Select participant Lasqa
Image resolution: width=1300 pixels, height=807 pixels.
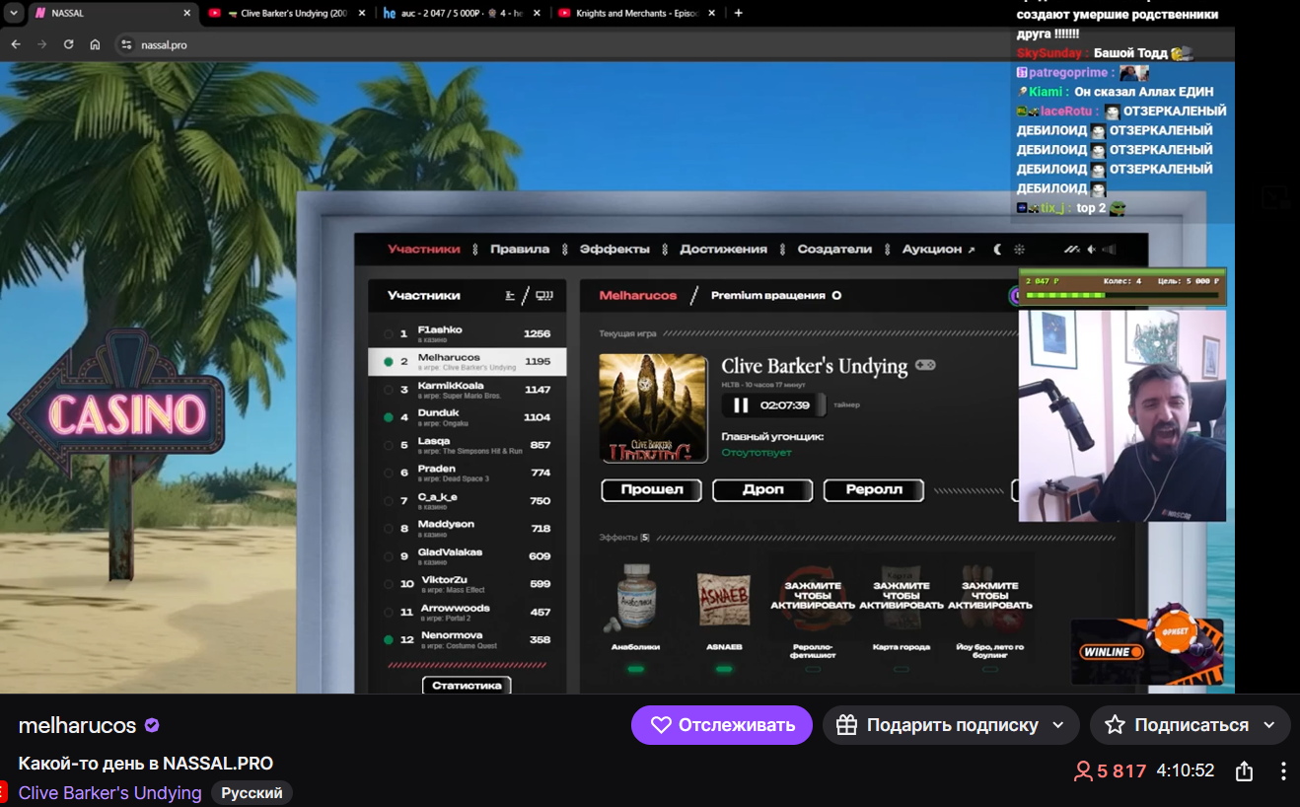468,445
